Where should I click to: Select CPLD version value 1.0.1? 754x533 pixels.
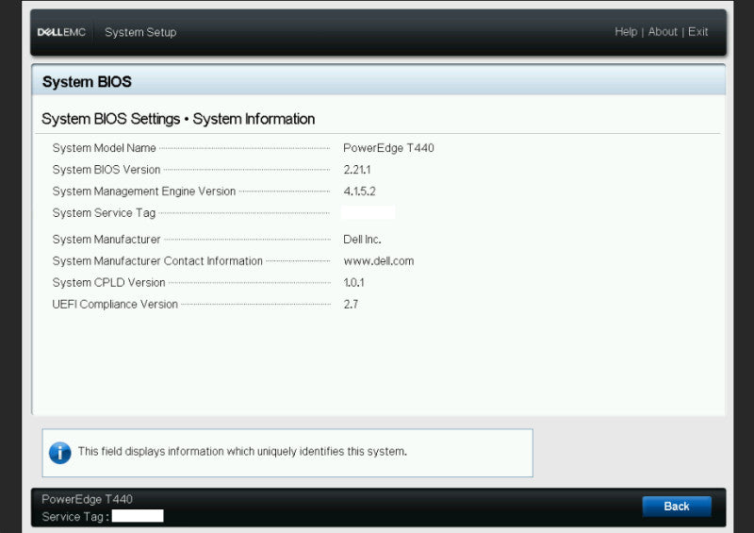pyautogui.click(x=354, y=283)
